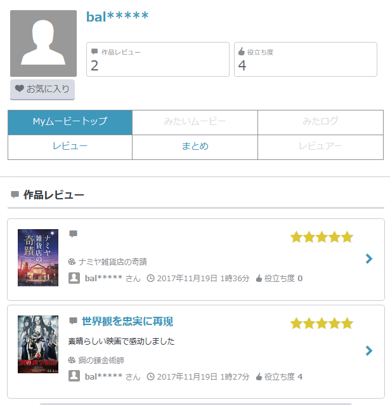Expand the ナミヤ雑貨店 review with chevron arrow

(369, 258)
